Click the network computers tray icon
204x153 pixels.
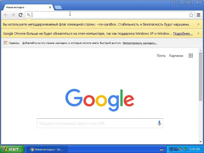(176, 149)
